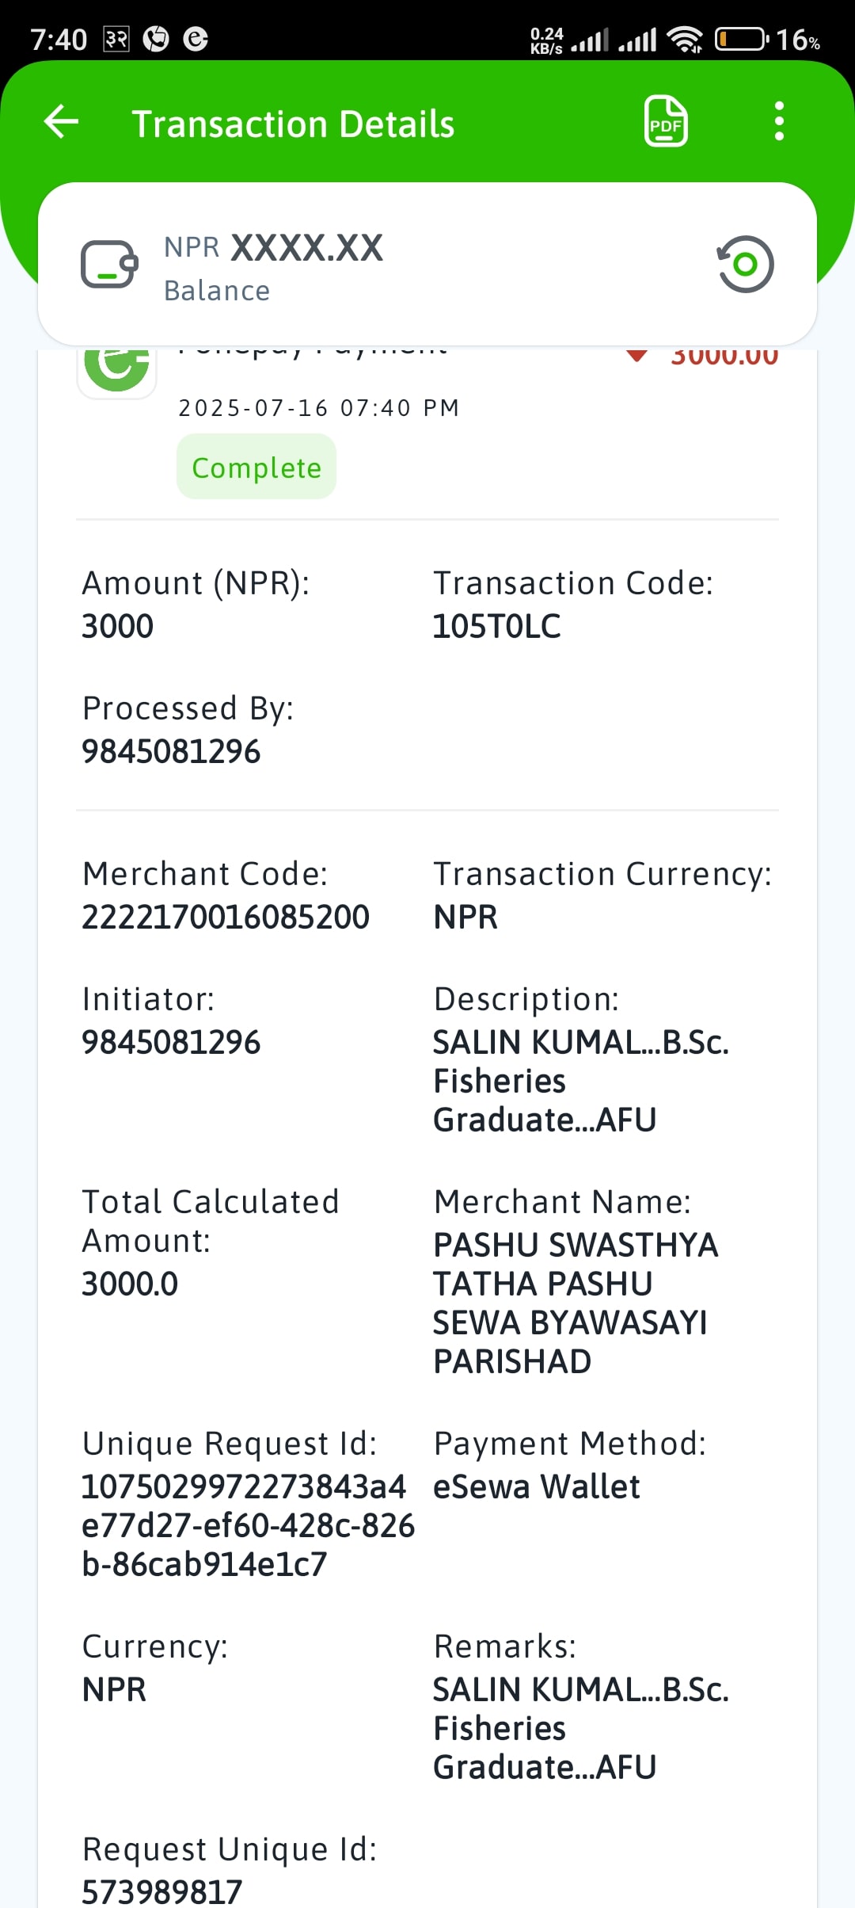The width and height of the screenshot is (855, 1908).
Task: Tap the Complete status badge
Action: point(256,467)
